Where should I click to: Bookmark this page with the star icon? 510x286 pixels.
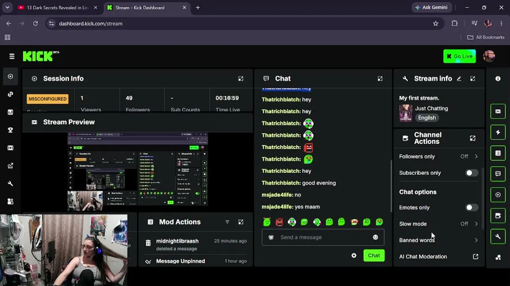(436, 23)
